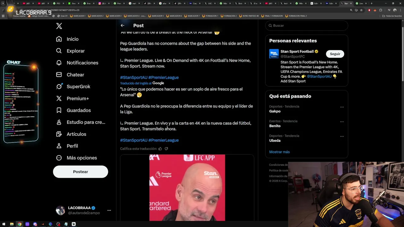Click the Buscar search field
Viewport: 404px width, 227px height.
coord(306,26)
